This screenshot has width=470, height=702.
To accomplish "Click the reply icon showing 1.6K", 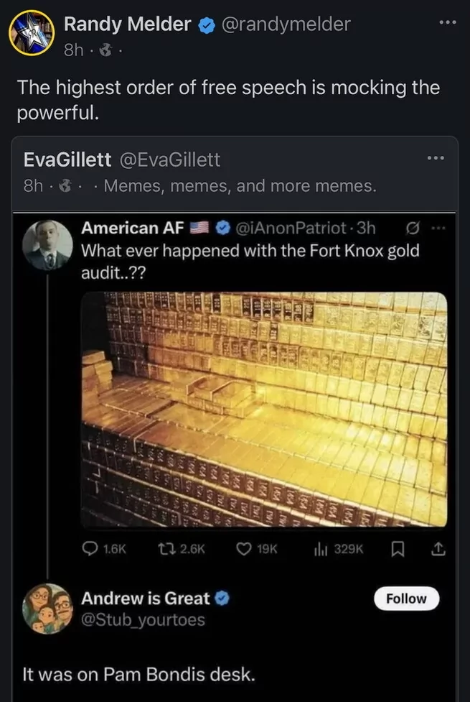I will 91,548.
